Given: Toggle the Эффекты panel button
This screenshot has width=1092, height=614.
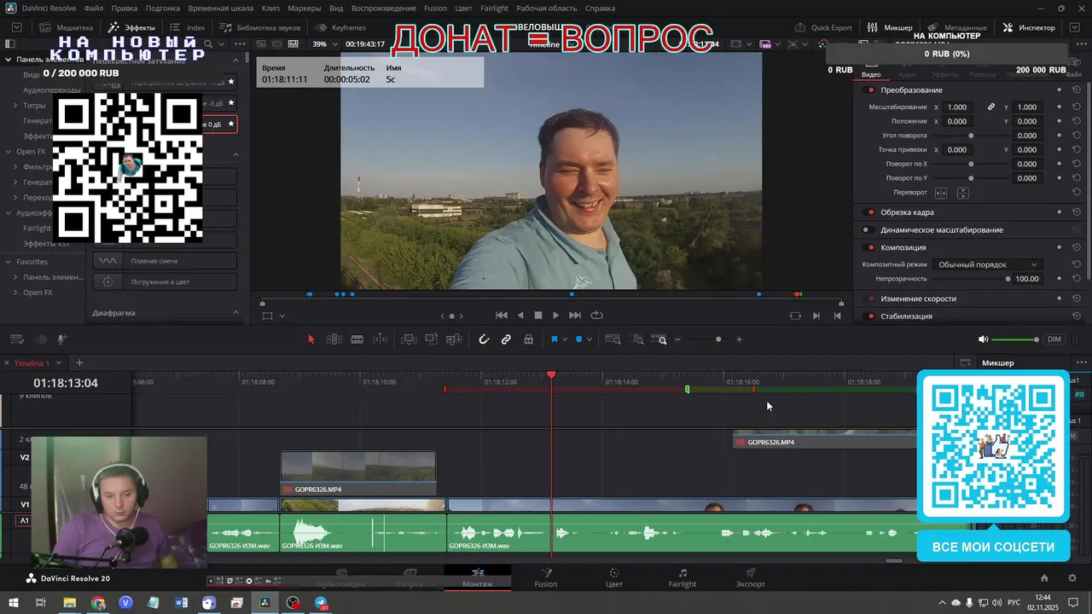Looking at the screenshot, I should [x=131, y=27].
